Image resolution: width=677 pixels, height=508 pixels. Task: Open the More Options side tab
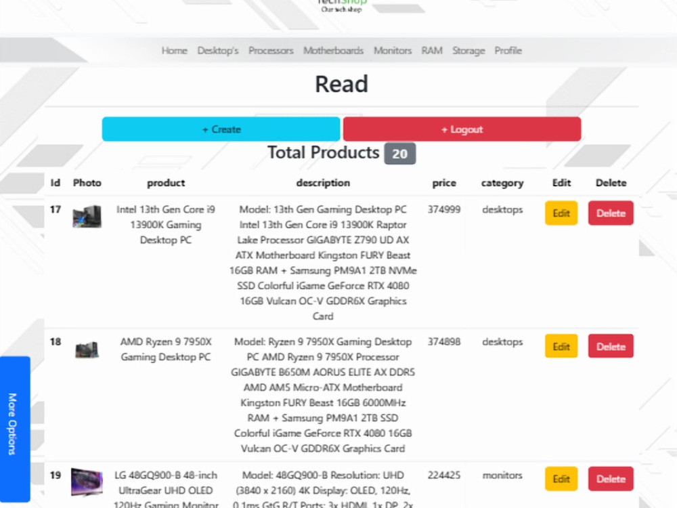15,429
